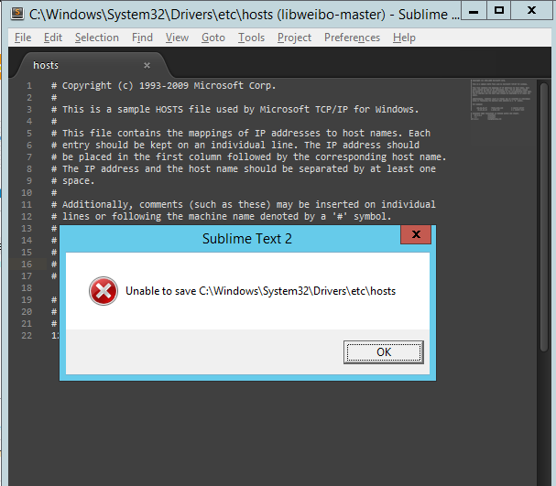The height and width of the screenshot is (486, 556).
Task: Click line number 12 in the gutter
Action: coord(27,216)
